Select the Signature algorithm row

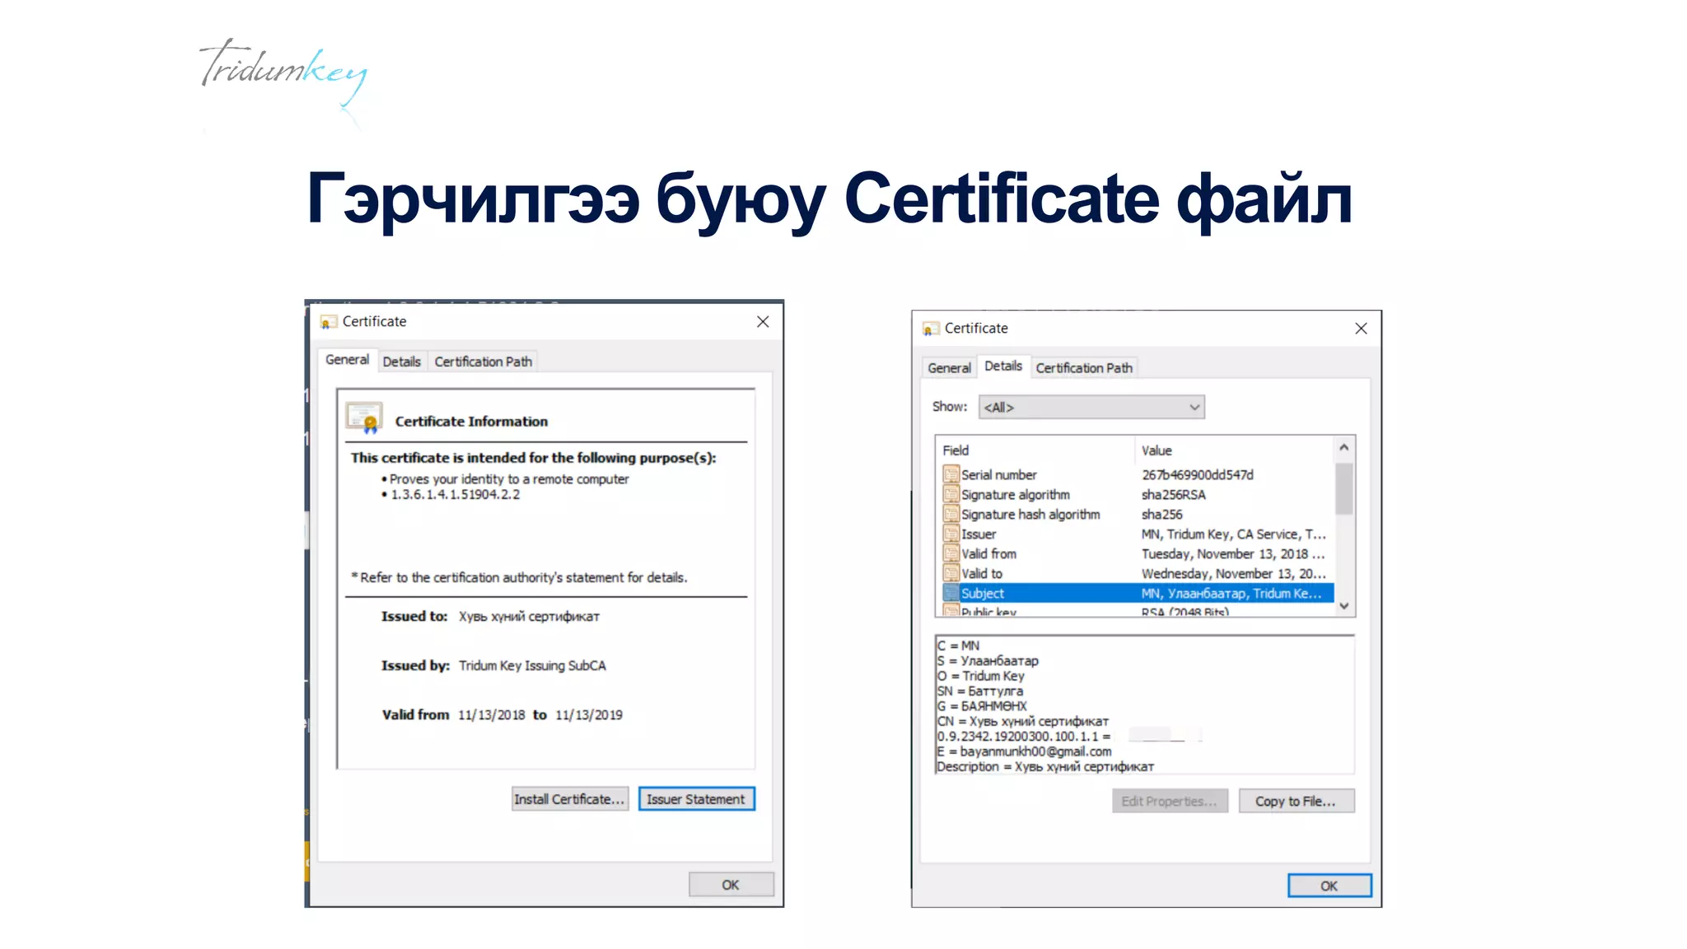pos(1138,494)
